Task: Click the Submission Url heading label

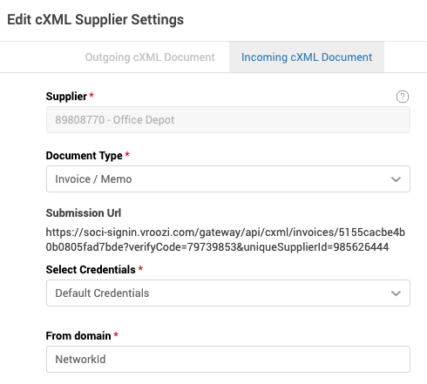Action: click(84, 213)
